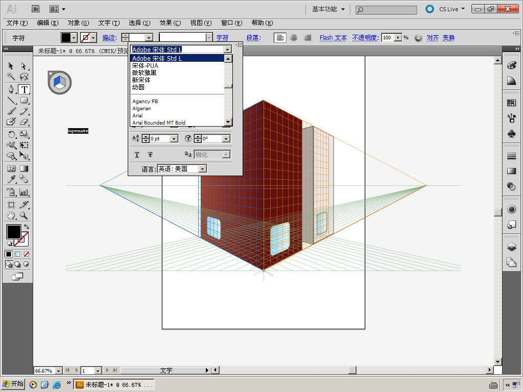Select the Rotate tool
This screenshot has height=392, width=523.
coord(11,135)
